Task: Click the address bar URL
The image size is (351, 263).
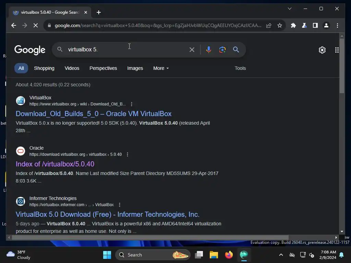Action: point(158,25)
